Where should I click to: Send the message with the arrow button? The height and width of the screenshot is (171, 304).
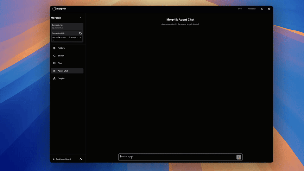(x=239, y=157)
